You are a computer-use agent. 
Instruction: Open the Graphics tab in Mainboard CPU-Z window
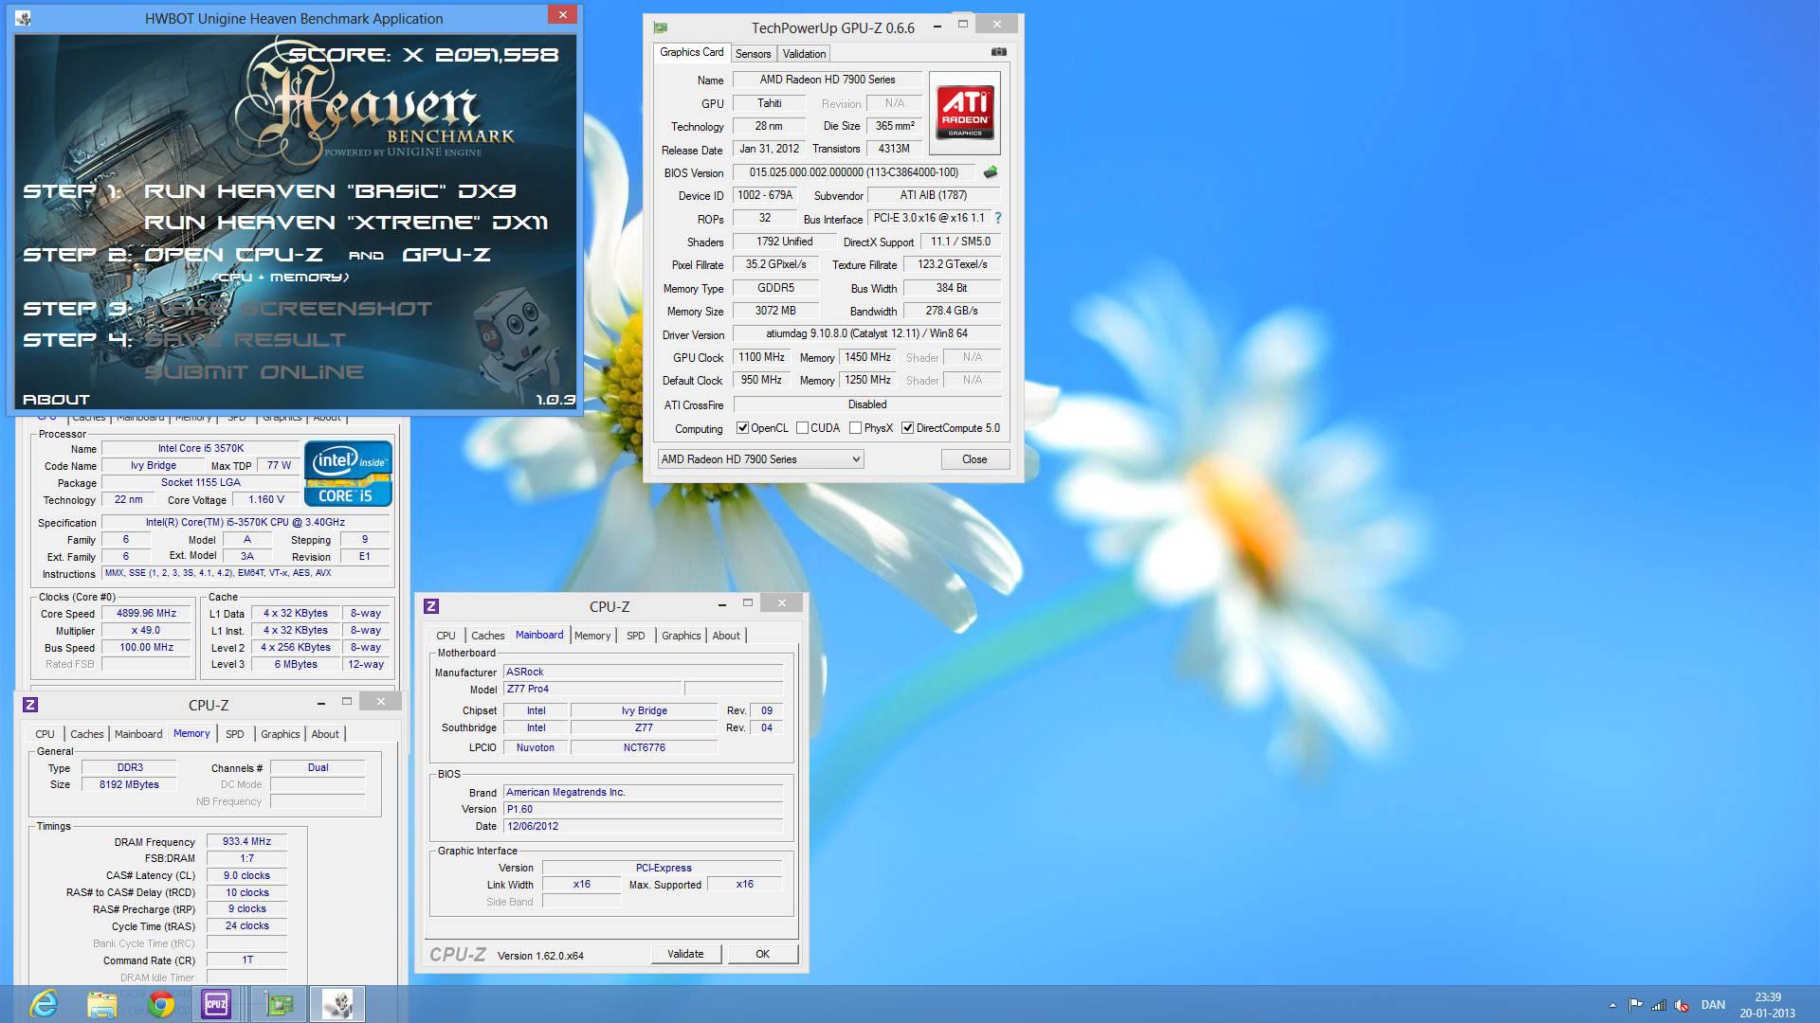[682, 636]
